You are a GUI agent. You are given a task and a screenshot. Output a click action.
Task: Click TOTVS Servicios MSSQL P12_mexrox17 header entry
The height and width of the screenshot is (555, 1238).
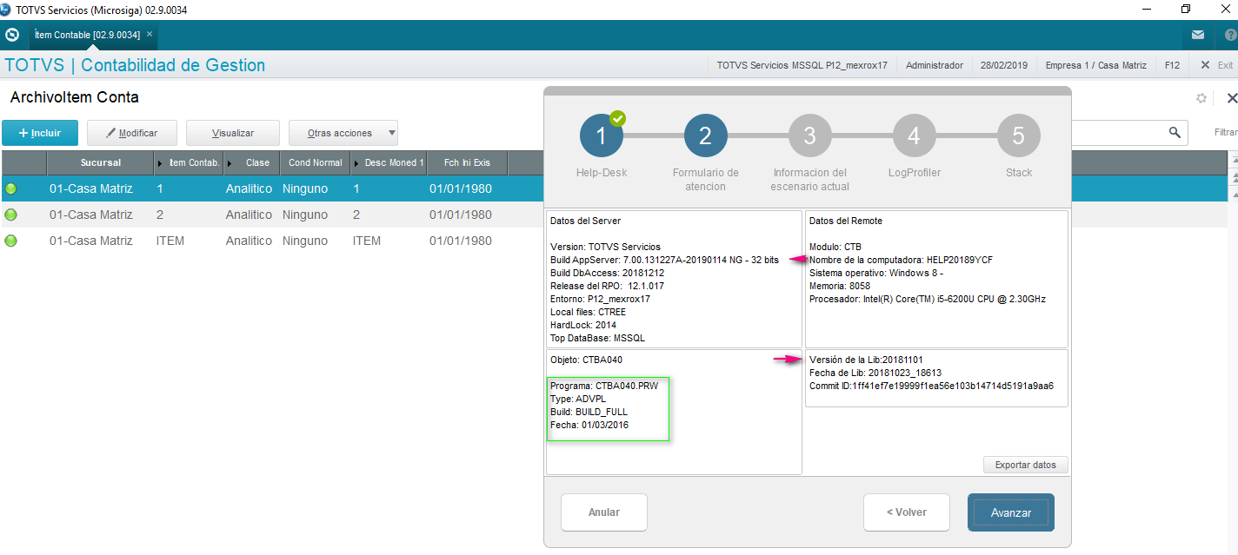(802, 65)
